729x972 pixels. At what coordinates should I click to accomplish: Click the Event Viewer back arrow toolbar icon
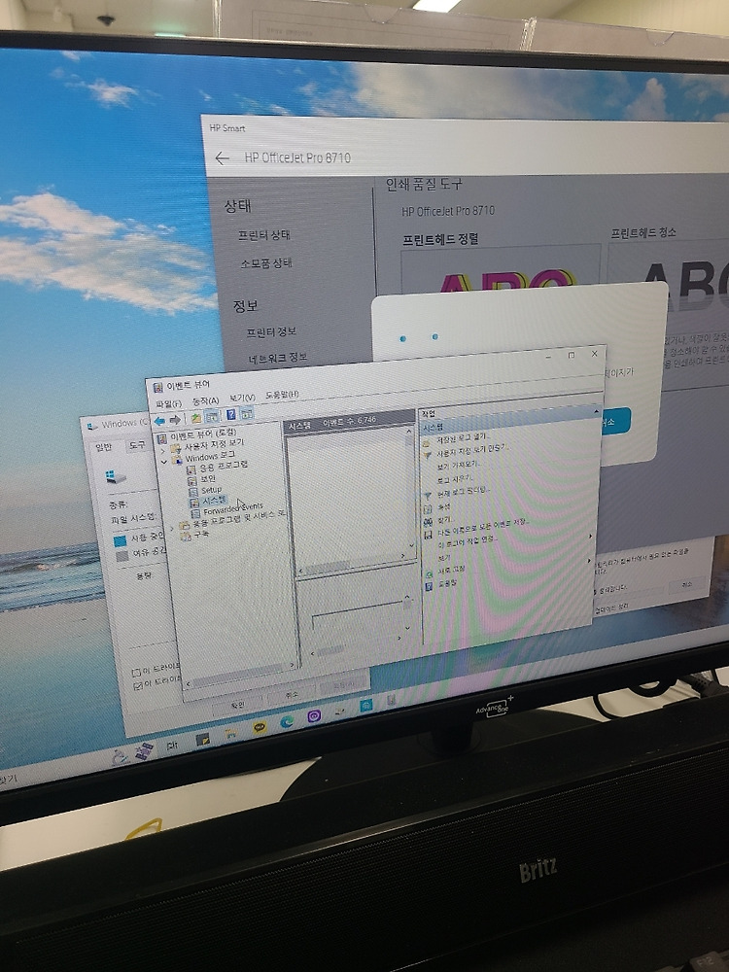(x=159, y=420)
